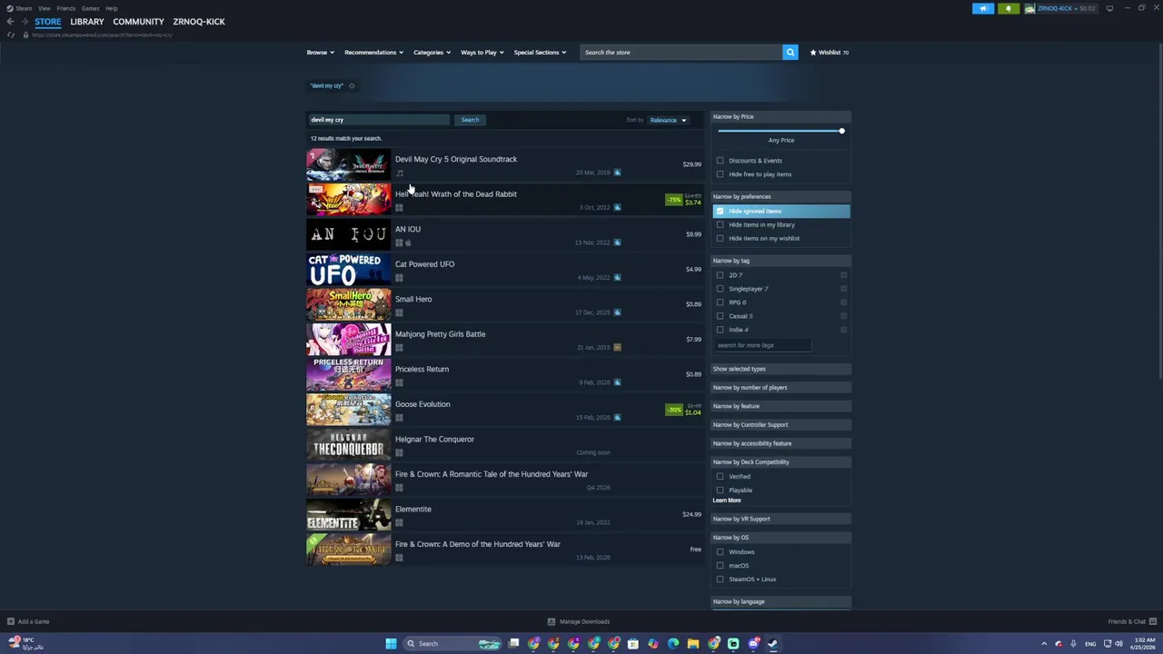Viewport: 1163px width, 654px height.
Task: Expand Show selected types section
Action: (x=780, y=369)
